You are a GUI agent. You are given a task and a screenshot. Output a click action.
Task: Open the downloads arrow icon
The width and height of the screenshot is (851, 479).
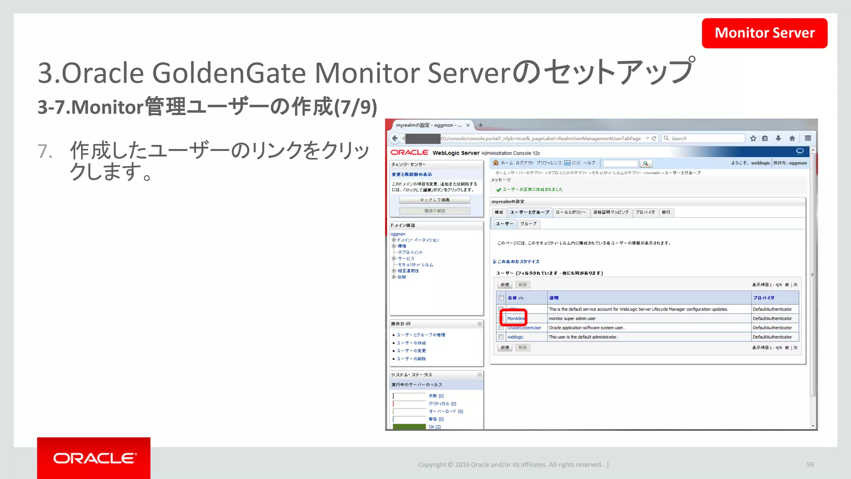tap(778, 138)
